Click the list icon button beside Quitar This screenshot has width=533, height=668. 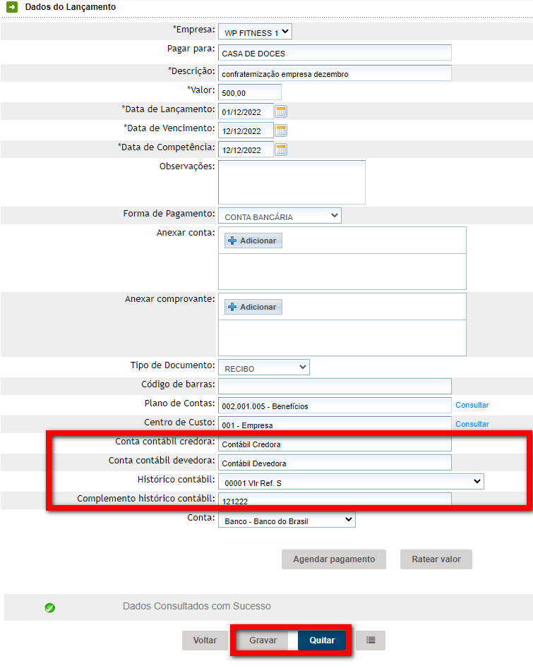click(371, 640)
